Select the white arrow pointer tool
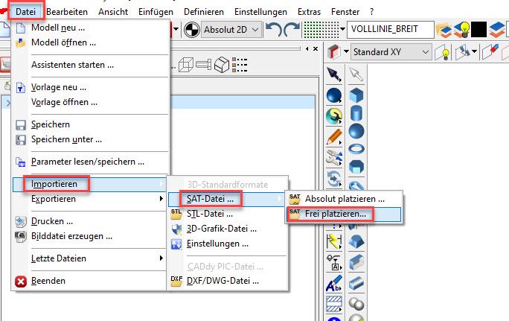 (x=356, y=74)
